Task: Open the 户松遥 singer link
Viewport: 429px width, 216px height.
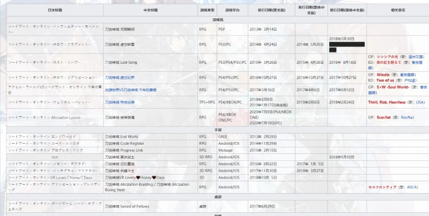Action: (x=411, y=80)
